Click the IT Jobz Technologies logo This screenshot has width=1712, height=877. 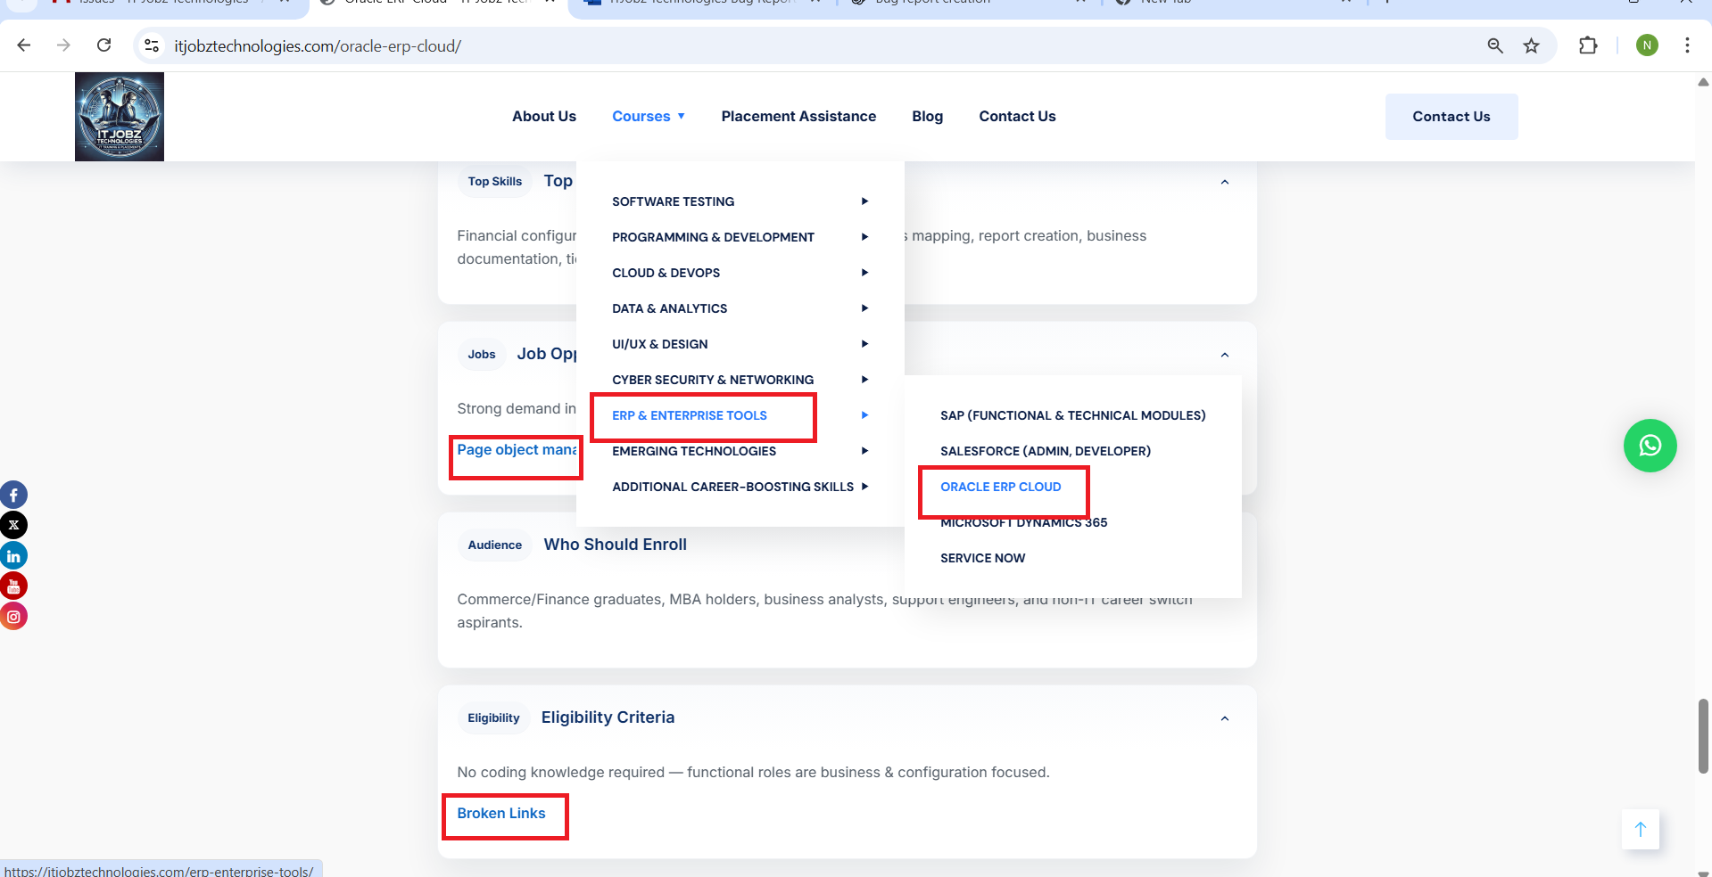120,117
